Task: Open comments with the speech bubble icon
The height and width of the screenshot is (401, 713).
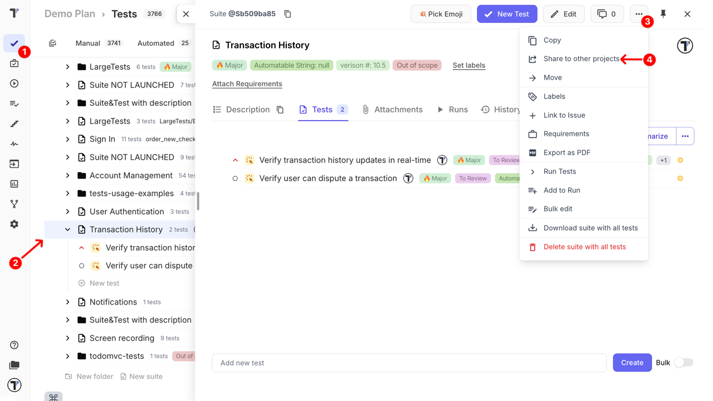Action: (x=607, y=13)
